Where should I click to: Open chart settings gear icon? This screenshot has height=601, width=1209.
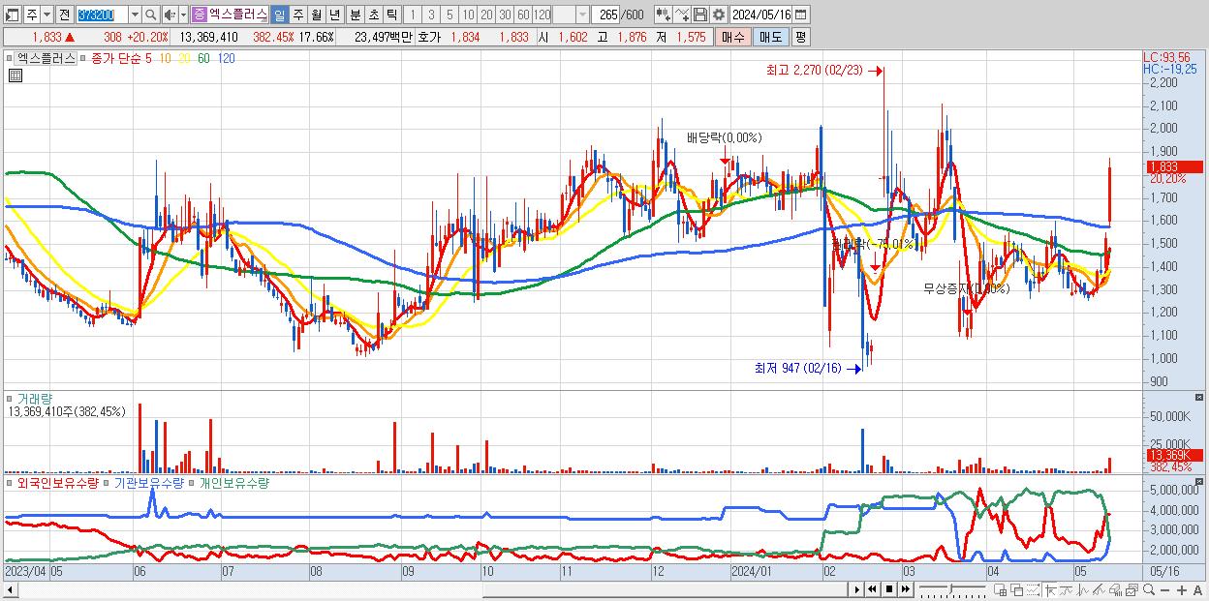point(718,15)
